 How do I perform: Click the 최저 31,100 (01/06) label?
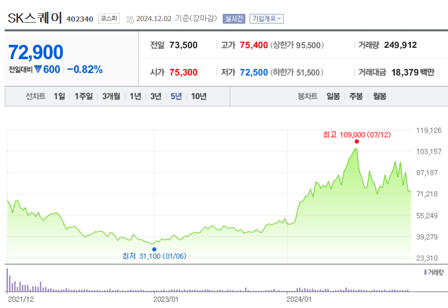[x=154, y=256]
